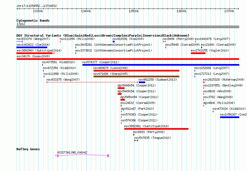Image resolution: width=247 pixels, height=171 pixels.
Task: Click nsv507835 (Teague2010) label
Action: pos(153,138)
